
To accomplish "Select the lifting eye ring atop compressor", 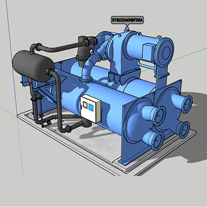I will pos(127,28).
